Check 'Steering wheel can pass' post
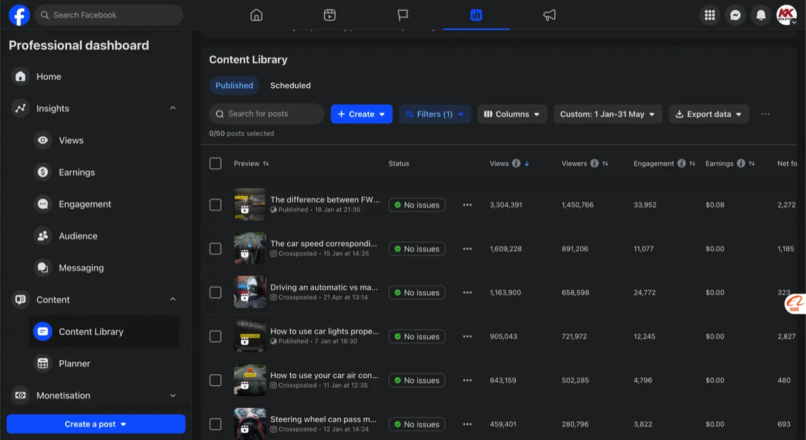Screen dimensions: 806x440 pos(216,424)
